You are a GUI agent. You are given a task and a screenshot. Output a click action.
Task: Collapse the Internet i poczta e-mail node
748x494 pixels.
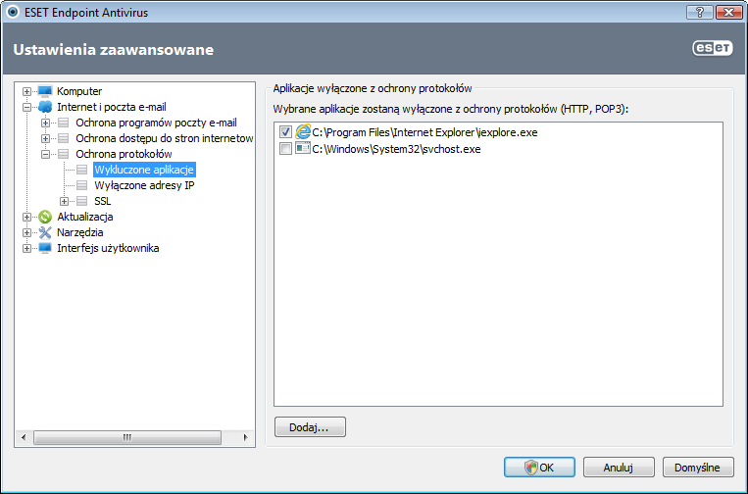[26, 107]
